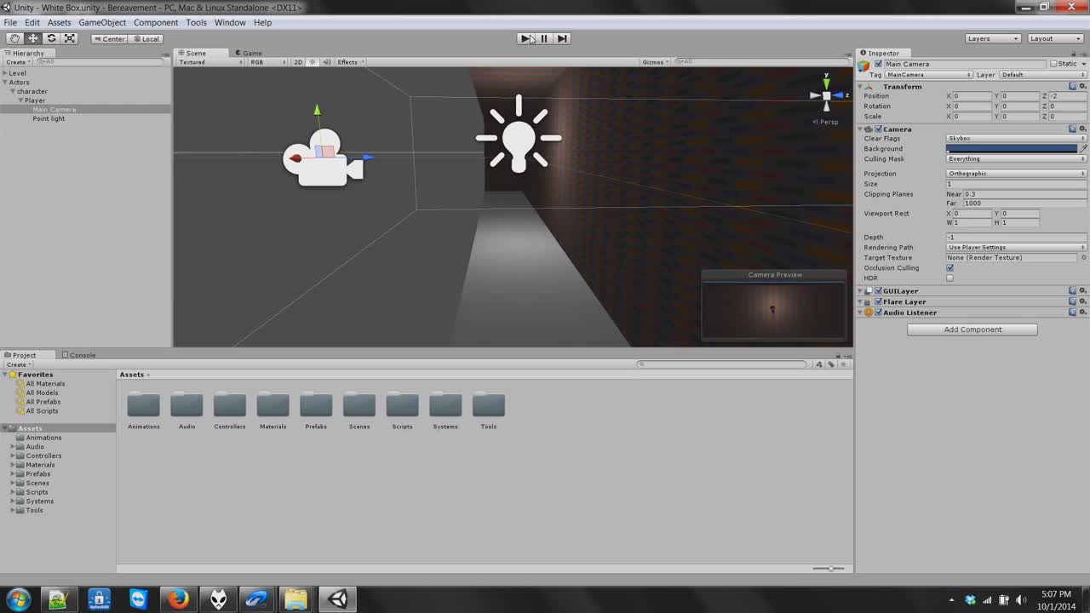Click the camera gizmo in Scene view

(324, 158)
